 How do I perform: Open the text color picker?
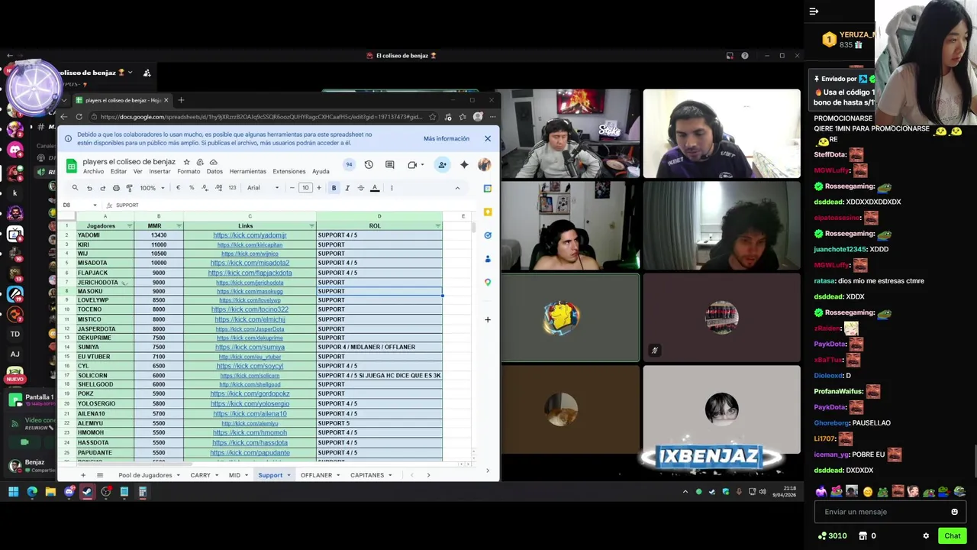click(x=375, y=188)
